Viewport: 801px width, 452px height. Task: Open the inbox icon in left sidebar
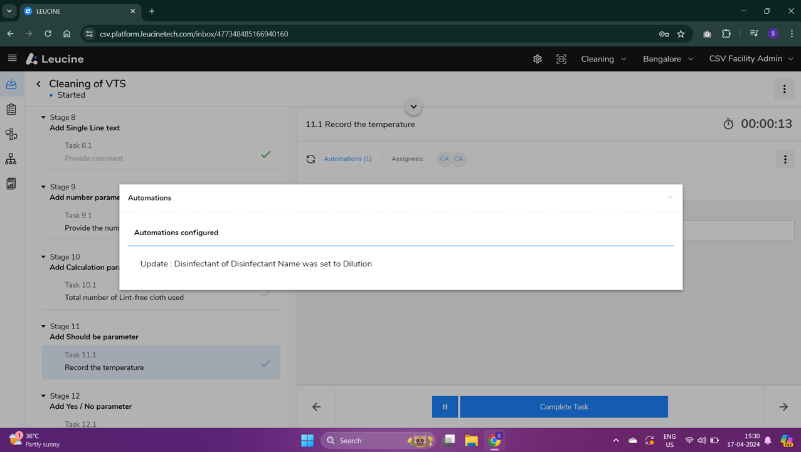[x=11, y=85]
